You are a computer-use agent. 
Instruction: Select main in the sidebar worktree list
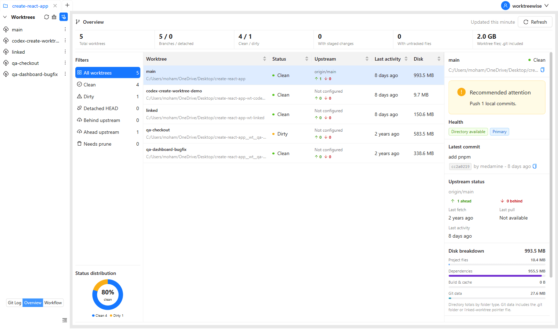click(x=17, y=30)
